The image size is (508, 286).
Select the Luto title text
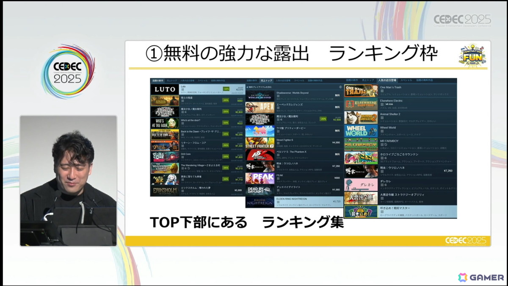tap(183, 86)
